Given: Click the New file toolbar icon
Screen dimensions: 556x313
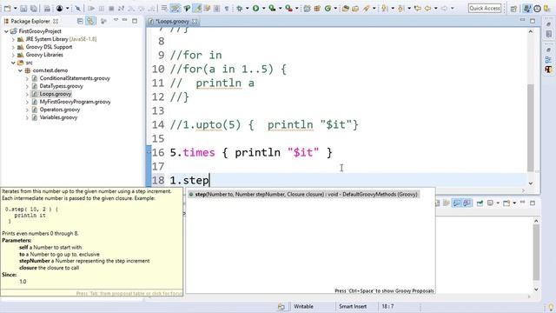Looking at the screenshot, I should [7, 8].
